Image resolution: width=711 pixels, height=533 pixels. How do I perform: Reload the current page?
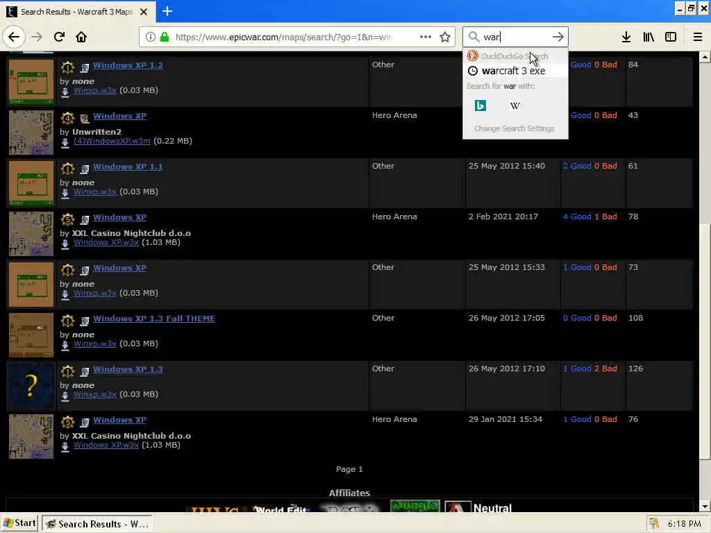pos(59,37)
